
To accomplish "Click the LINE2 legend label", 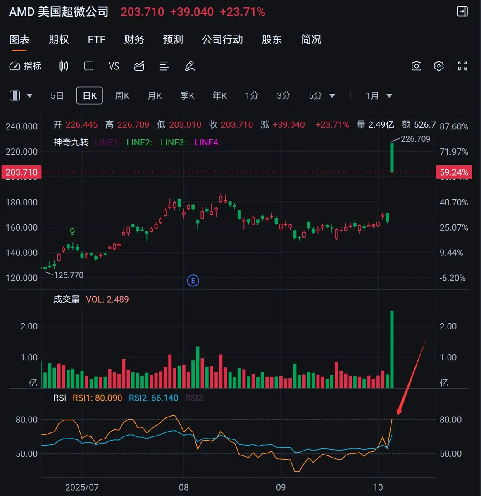I will (139, 143).
